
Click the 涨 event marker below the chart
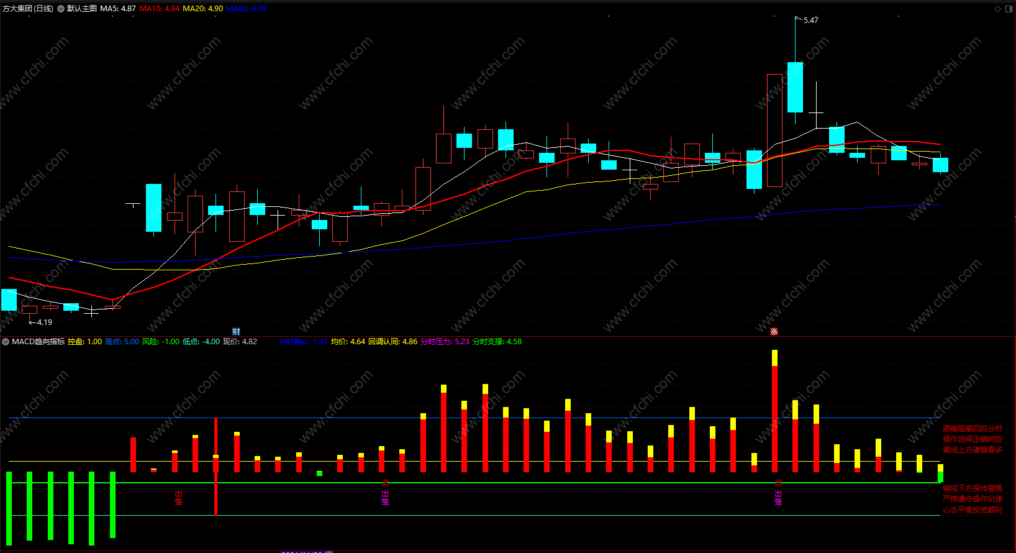[774, 332]
